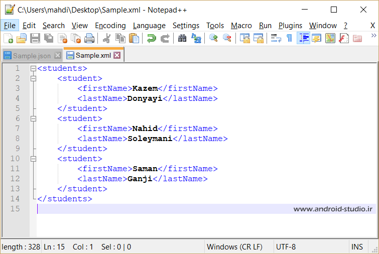379x254 pixels.
Task: Collapse the student fold on line 6
Action: (x=33, y=118)
